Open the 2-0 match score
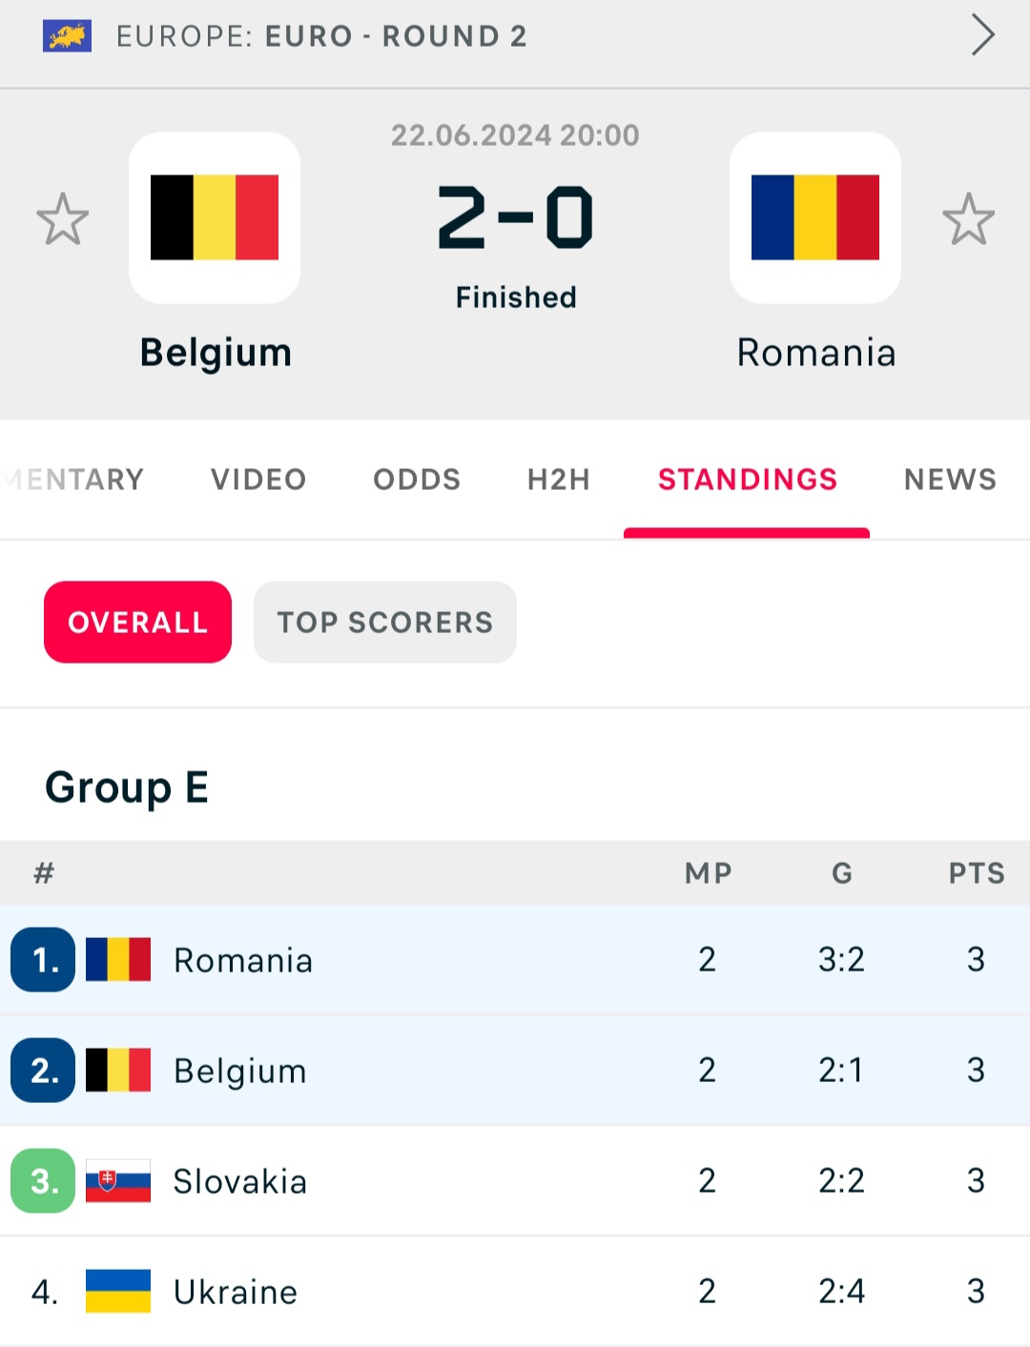 515,217
